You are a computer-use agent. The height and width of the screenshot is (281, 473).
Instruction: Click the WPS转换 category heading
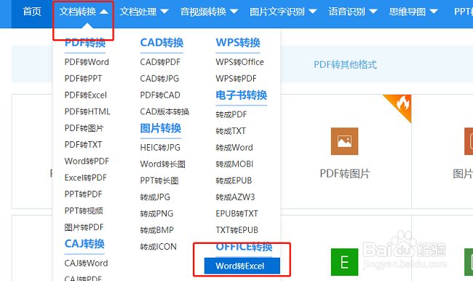[238, 42]
